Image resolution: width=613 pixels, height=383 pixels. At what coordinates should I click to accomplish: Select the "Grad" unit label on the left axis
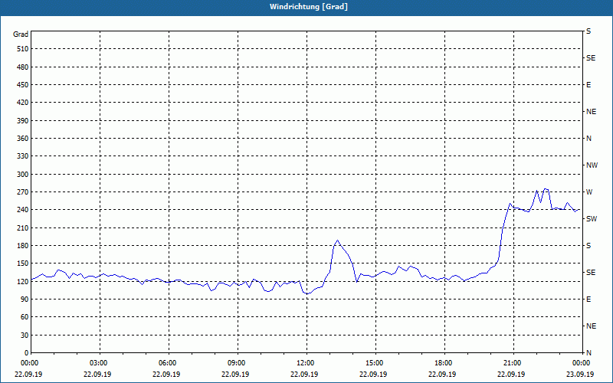click(21, 34)
